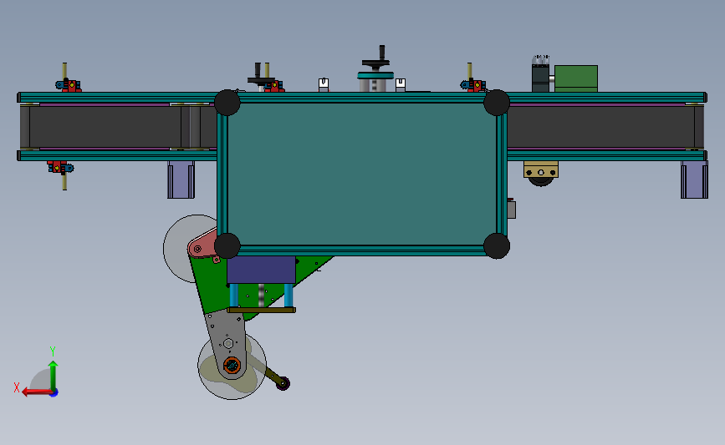Select the bottom-right black corner cap of the panel
The height and width of the screenshot is (445, 725).
496,245
